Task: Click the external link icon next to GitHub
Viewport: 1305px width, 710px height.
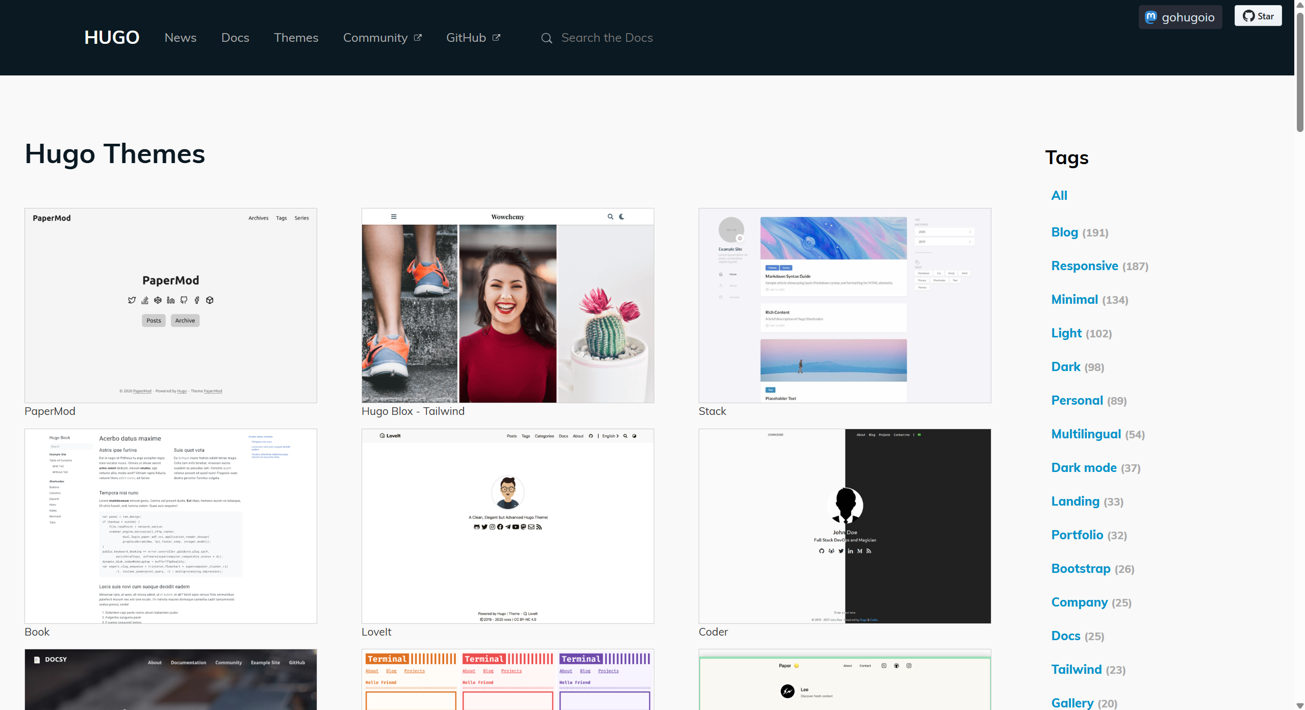Action: click(496, 38)
